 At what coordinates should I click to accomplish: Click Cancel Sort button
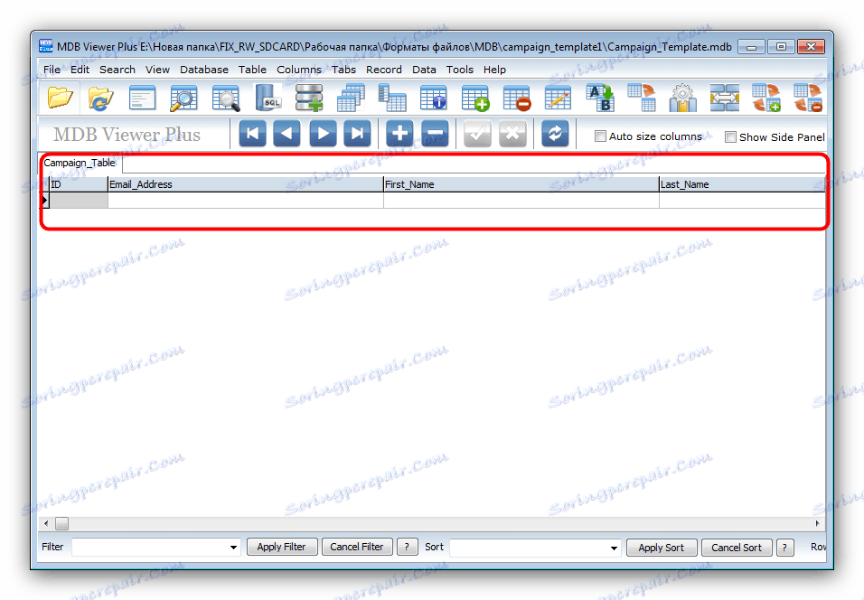click(737, 548)
